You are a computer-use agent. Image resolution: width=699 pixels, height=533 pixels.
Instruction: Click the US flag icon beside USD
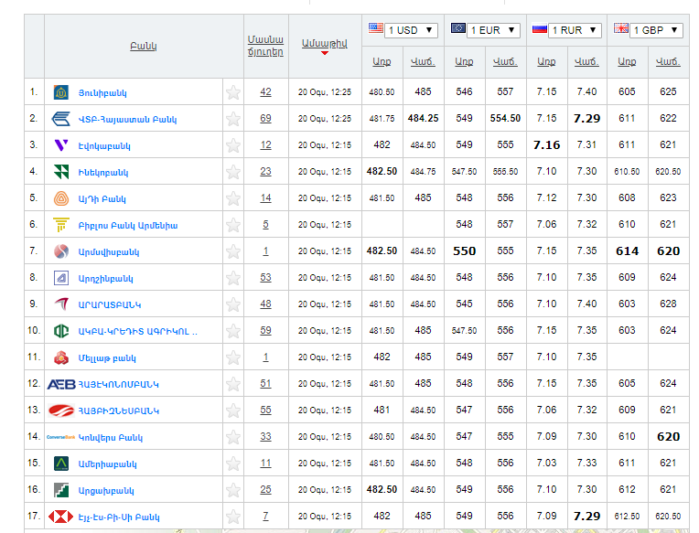click(x=375, y=28)
